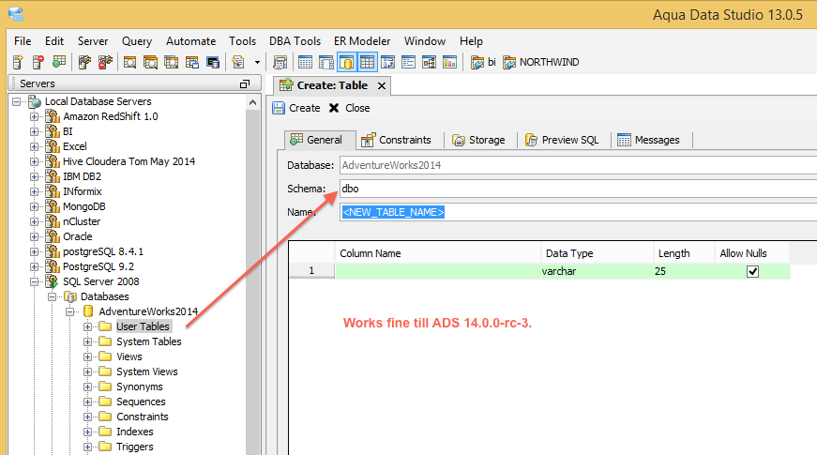Click the varchar Data Type cell
Viewport: 817px width, 455px height.
598,271
